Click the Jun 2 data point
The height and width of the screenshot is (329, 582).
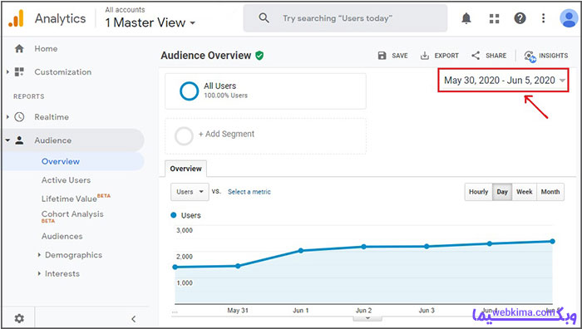tap(364, 247)
